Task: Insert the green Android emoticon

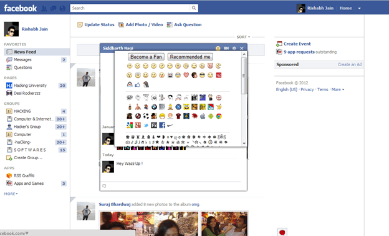Action: [x=211, y=116]
